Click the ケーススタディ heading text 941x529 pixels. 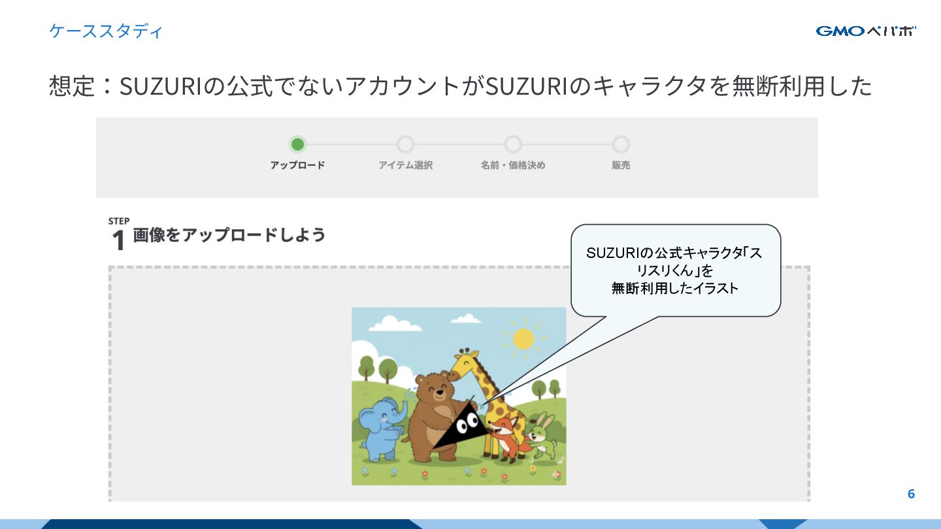(106, 31)
